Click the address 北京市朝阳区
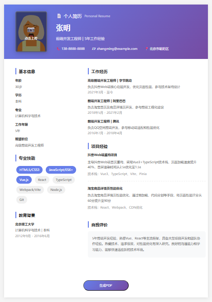 pos(159,49)
